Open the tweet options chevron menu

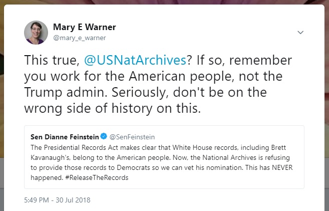click(x=300, y=33)
